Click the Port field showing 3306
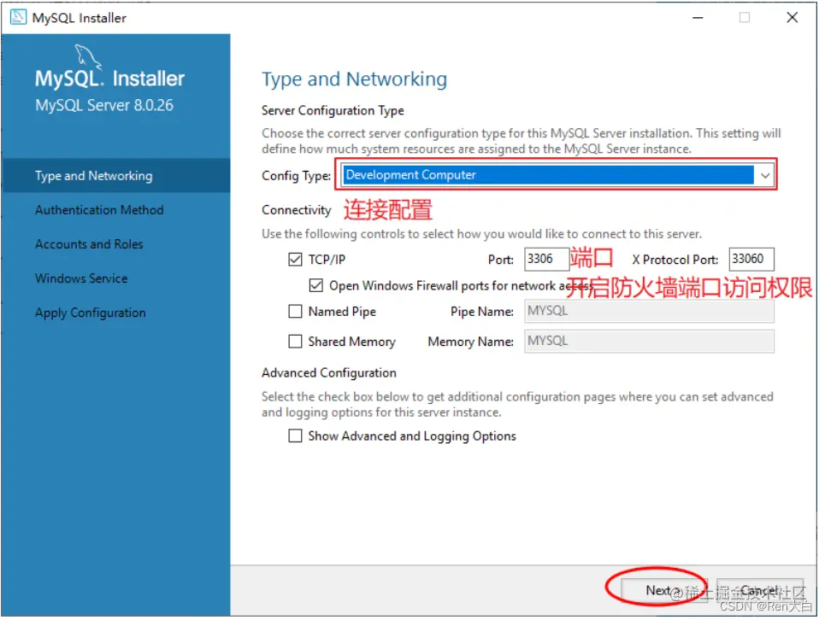This screenshot has width=825, height=620. [x=546, y=260]
